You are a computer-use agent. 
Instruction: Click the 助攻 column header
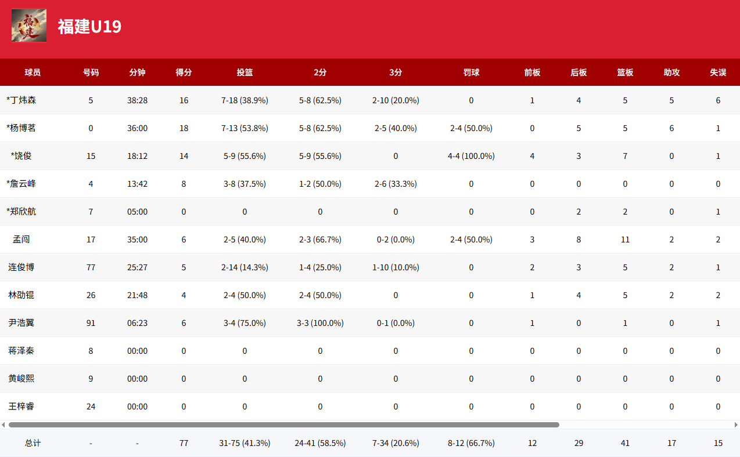pyautogui.click(x=671, y=72)
